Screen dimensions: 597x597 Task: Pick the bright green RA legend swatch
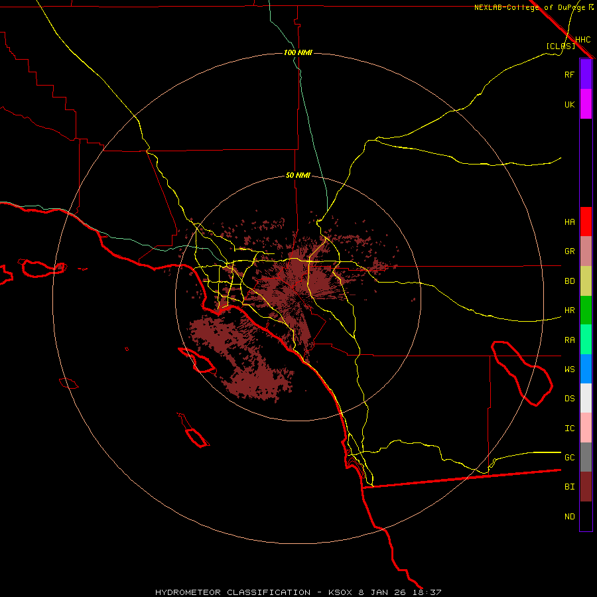[586, 340]
